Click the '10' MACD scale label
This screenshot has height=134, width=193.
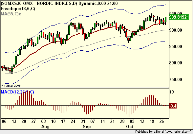pyautogui.click(x=172, y=92)
